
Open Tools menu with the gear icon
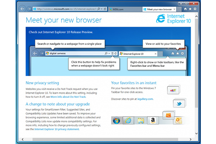coord(195,9)
